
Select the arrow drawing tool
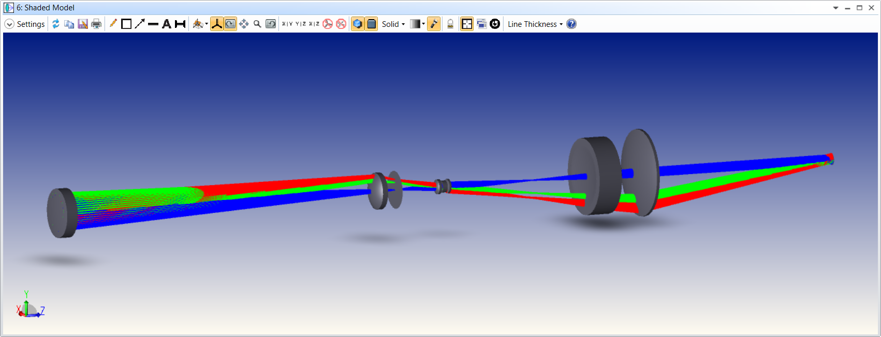140,24
